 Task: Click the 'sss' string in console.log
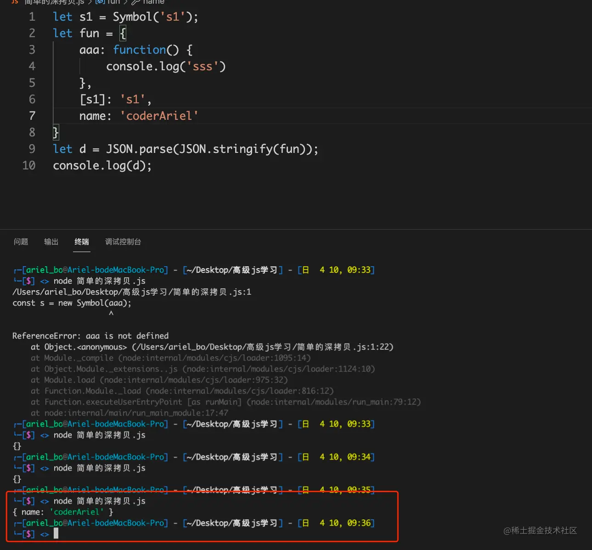(203, 67)
